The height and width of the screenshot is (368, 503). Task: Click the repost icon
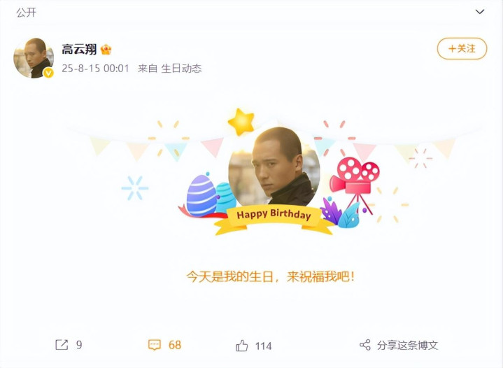[x=62, y=345]
